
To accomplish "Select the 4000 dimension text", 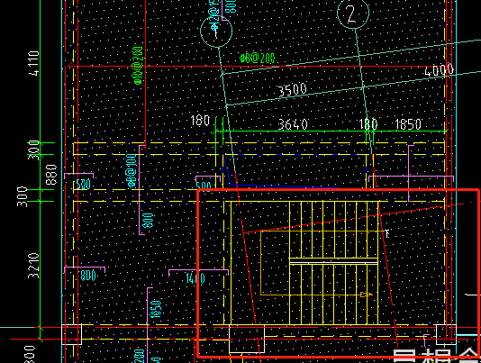I will click(x=439, y=70).
